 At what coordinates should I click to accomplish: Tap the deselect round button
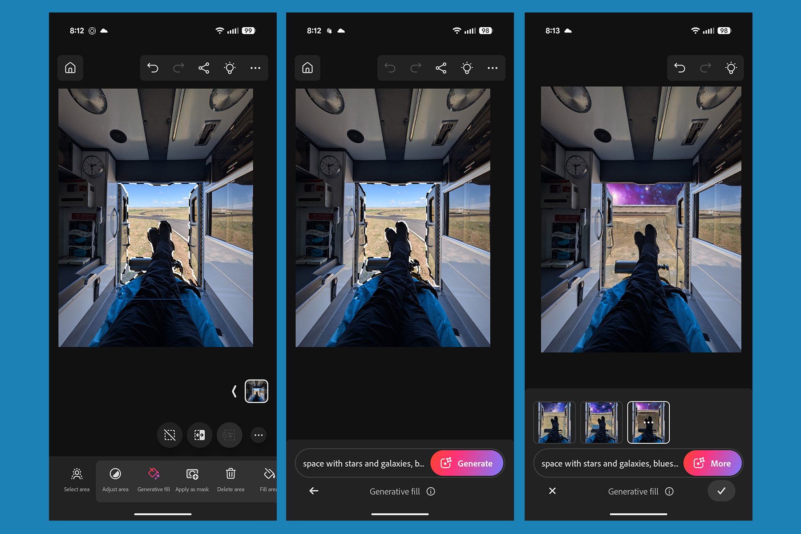(170, 435)
